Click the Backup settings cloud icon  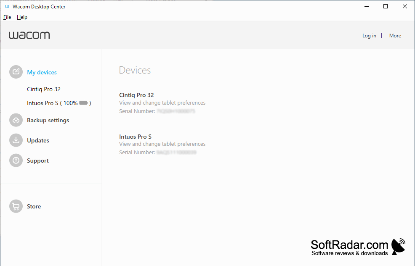[16, 120]
